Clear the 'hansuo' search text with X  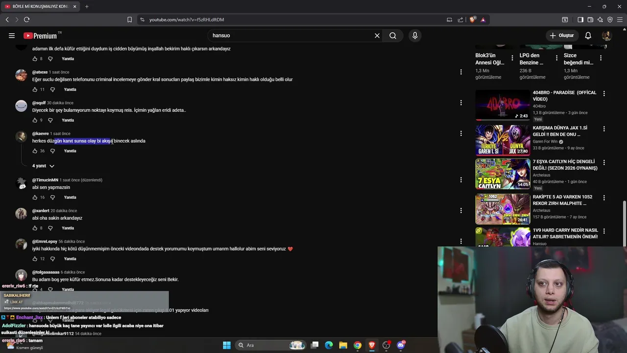coord(377,35)
